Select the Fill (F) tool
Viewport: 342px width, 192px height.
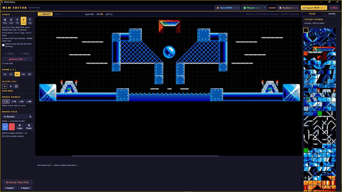click(x=17, y=21)
